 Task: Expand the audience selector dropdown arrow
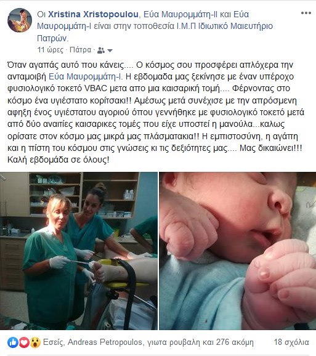coord(110,51)
